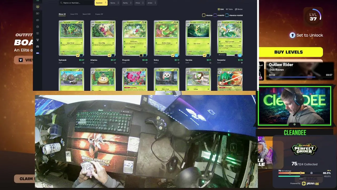The height and width of the screenshot is (190, 337).
Task: Open the video player sidebar icon
Action: click(38, 33)
